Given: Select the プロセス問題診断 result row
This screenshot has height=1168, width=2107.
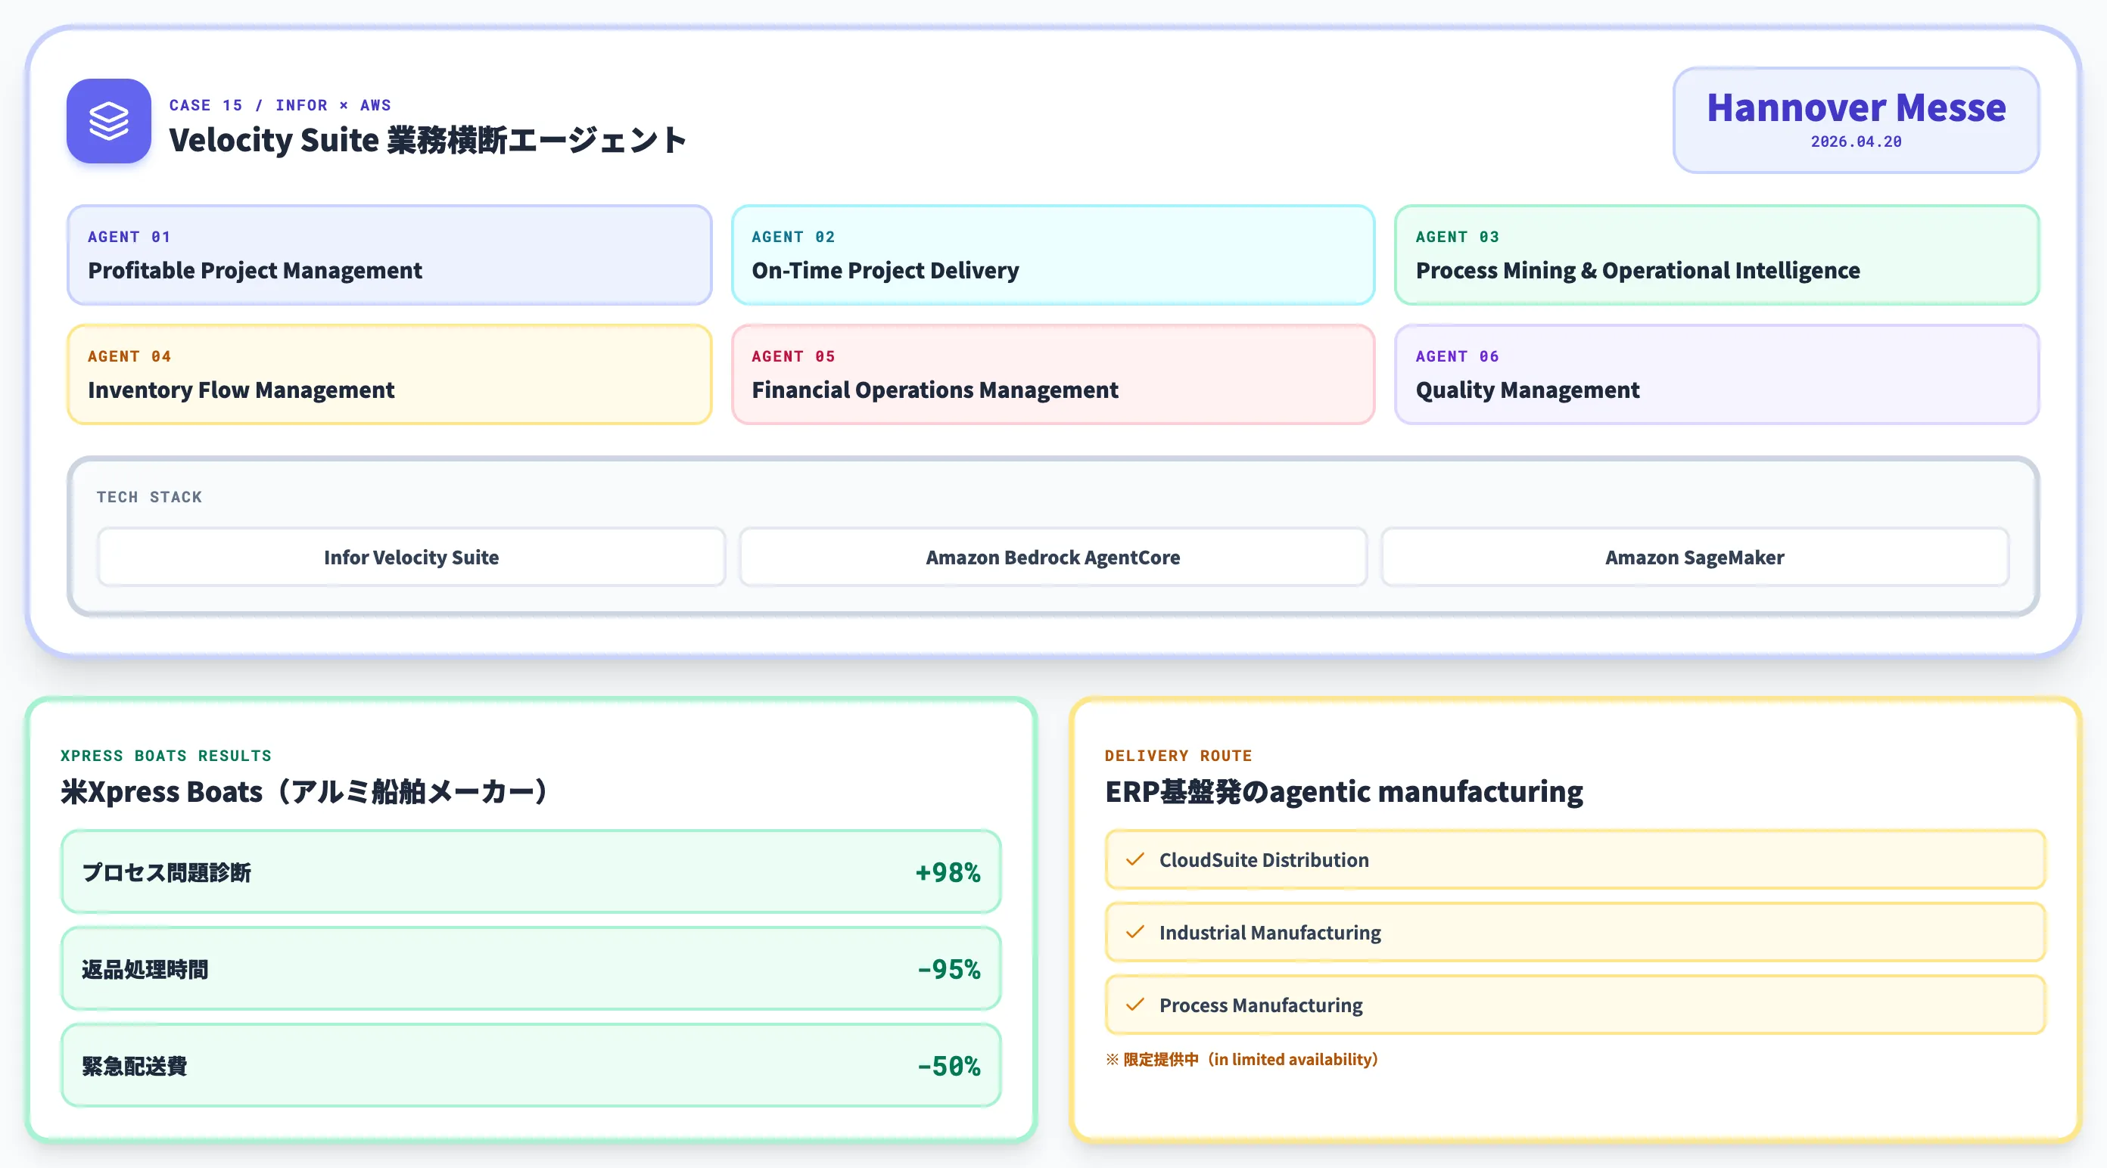Looking at the screenshot, I should coord(531,872).
